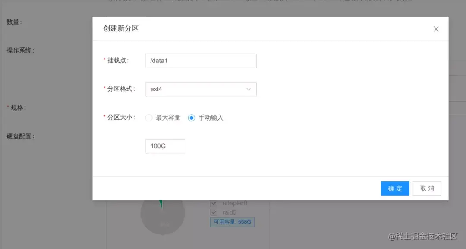Check the raid5 checkbox
Image resolution: width=466 pixels, height=249 pixels.
click(x=214, y=212)
